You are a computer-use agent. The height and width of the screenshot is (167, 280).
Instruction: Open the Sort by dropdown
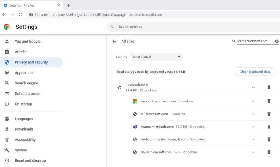click(x=156, y=57)
